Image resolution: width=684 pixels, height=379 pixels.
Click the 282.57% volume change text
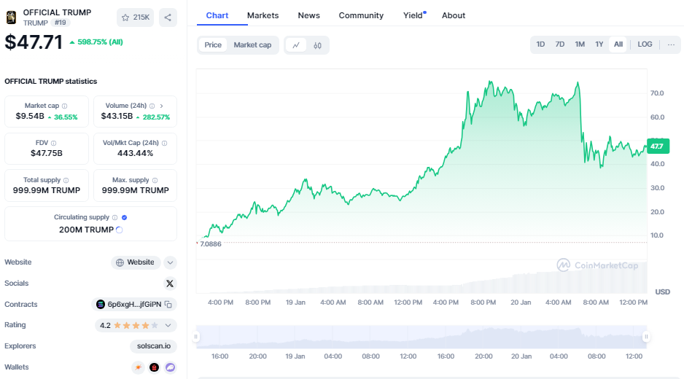(x=156, y=117)
